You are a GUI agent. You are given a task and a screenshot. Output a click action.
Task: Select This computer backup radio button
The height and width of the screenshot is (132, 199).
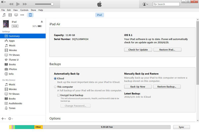pos(55,87)
